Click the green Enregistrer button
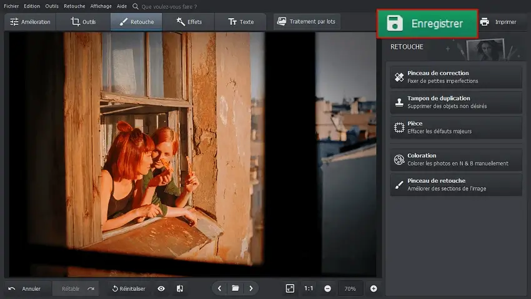This screenshot has height=299, width=531. pos(427,23)
